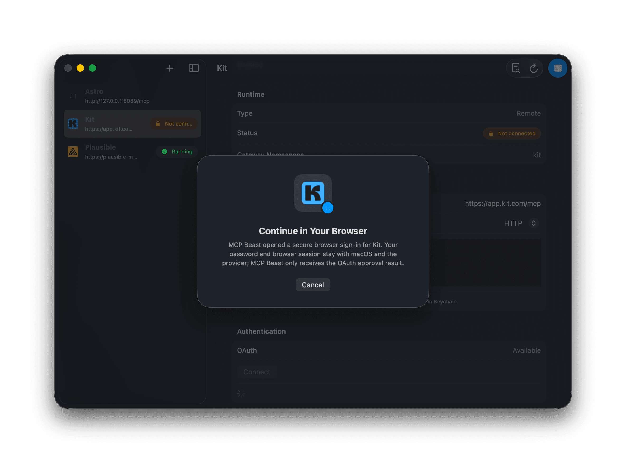Click the Plausible logo icon in sidebar
Screen dimensions: 626x463
pyautogui.click(x=73, y=152)
